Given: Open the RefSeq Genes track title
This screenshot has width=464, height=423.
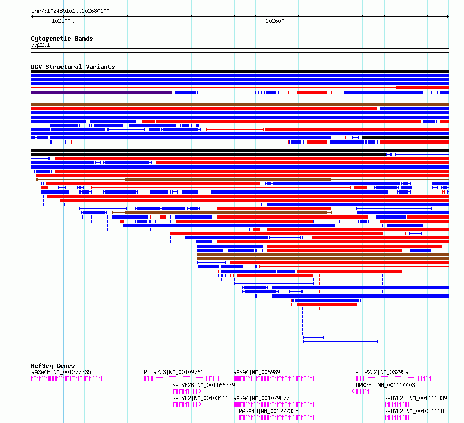Looking at the screenshot, I should [53, 366].
